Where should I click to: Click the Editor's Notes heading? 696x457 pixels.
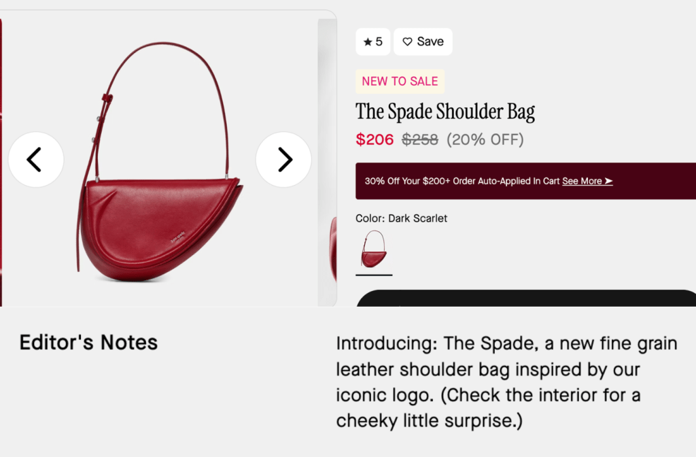point(88,342)
